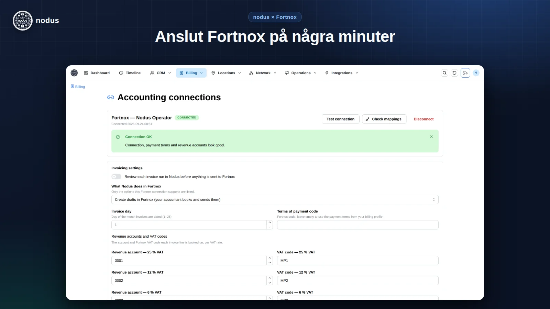Screen dimensions: 550x309
Task: Click VAT code 12 % VAT field
Action: (358, 281)
